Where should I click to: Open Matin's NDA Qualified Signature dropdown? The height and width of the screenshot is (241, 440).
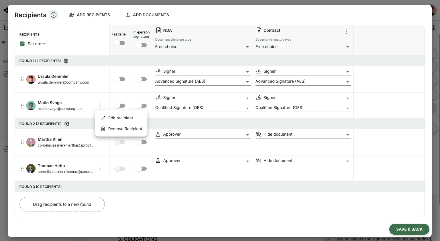coord(203,108)
